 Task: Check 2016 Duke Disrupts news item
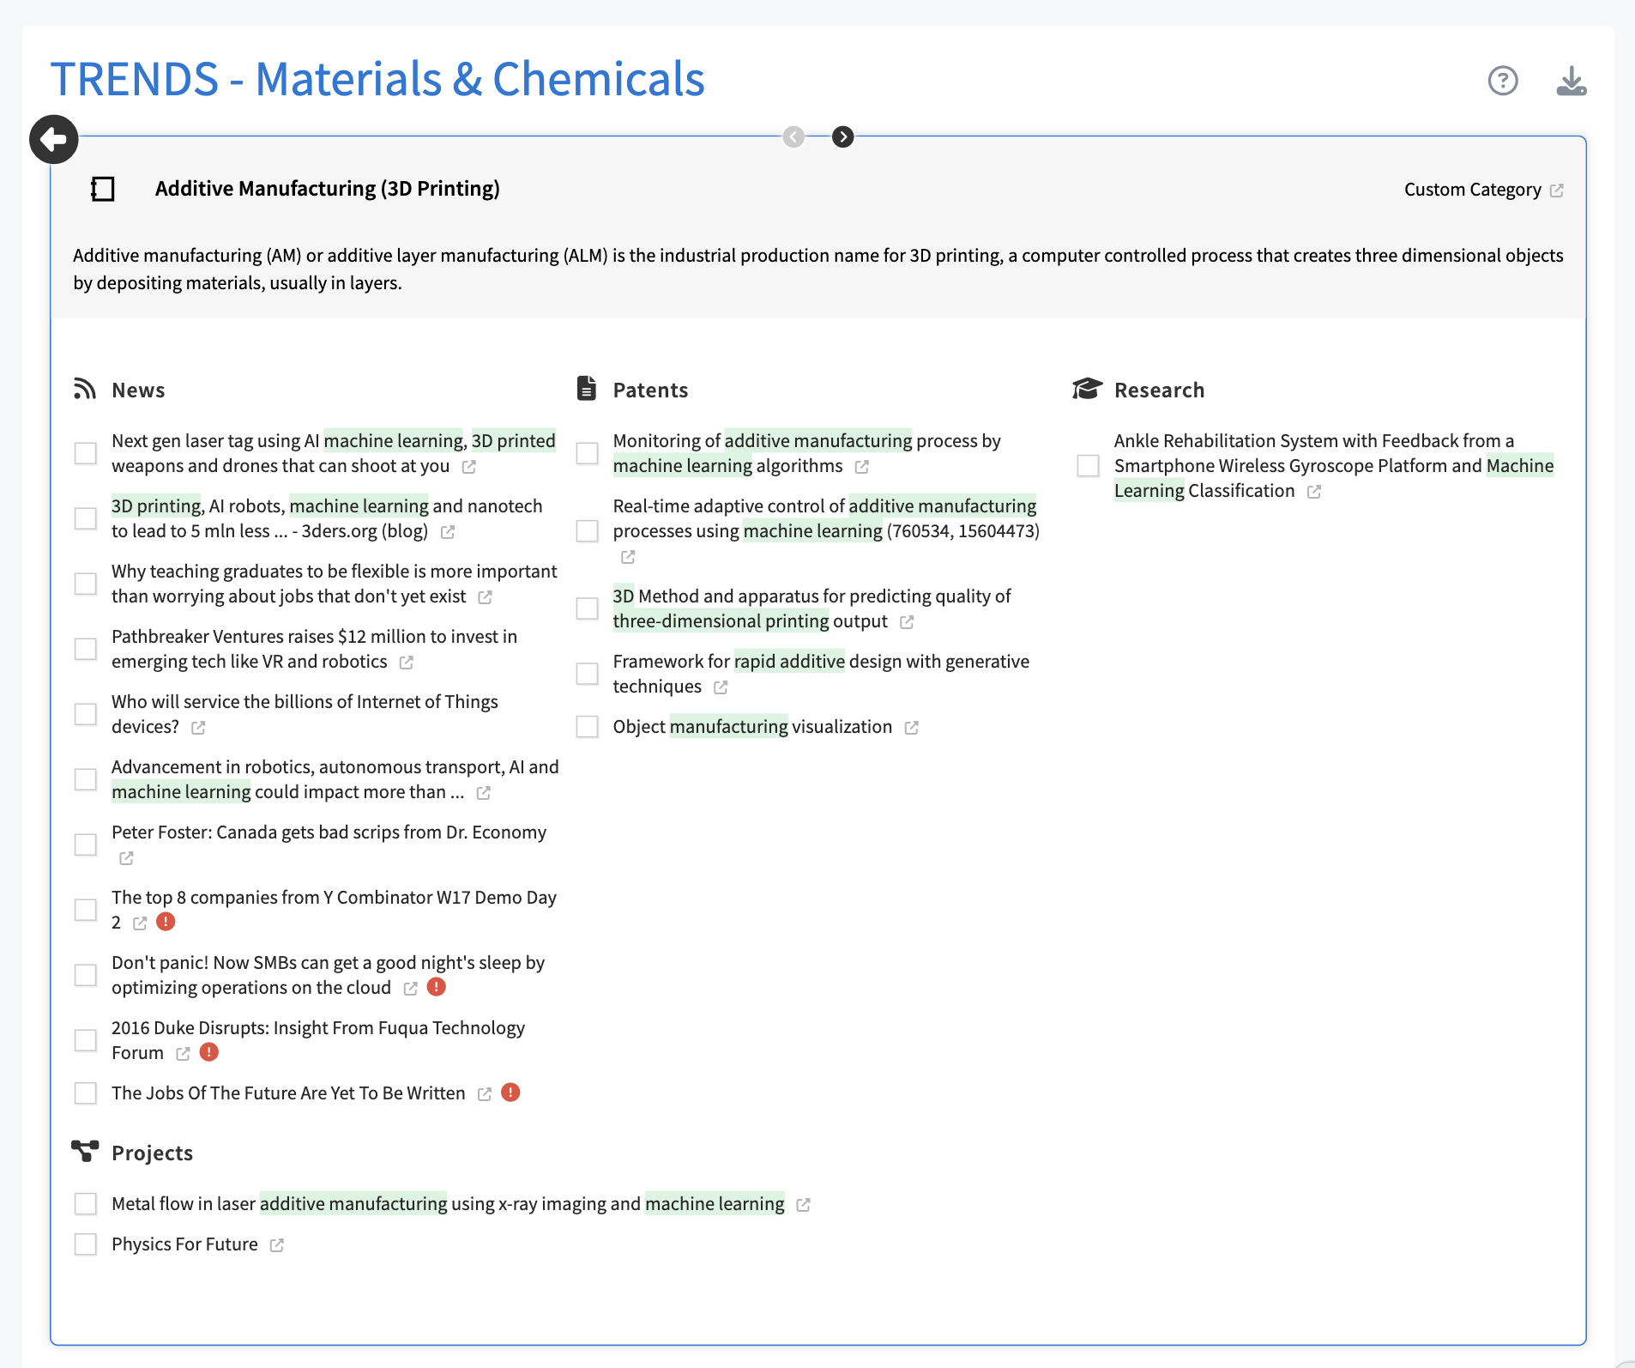(86, 1040)
